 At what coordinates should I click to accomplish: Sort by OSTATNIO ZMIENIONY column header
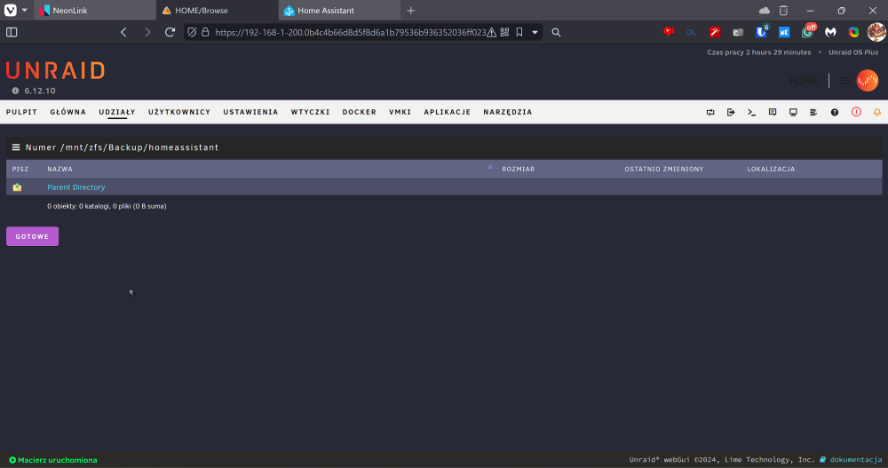(663, 169)
